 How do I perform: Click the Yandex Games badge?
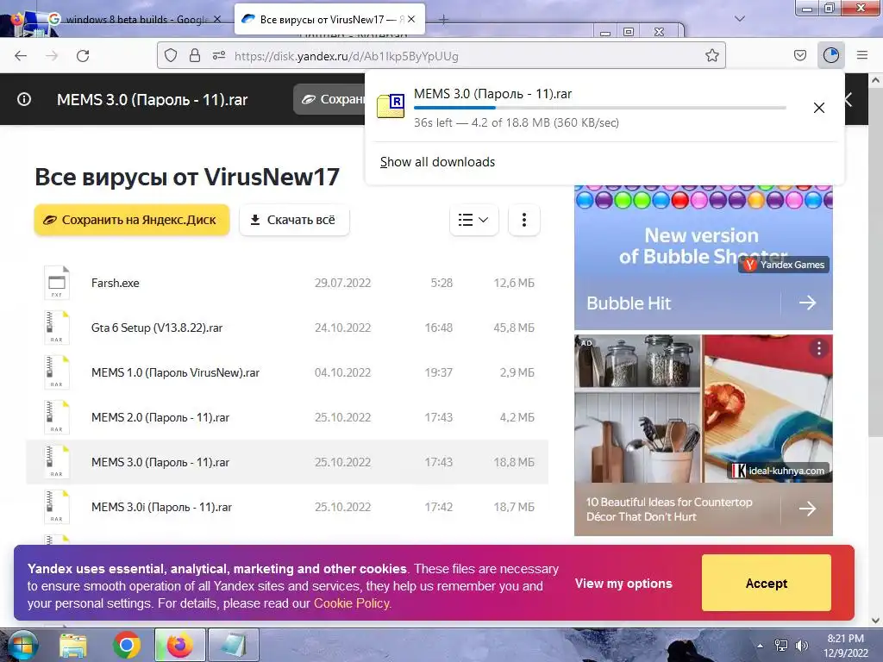pyautogui.click(x=784, y=265)
